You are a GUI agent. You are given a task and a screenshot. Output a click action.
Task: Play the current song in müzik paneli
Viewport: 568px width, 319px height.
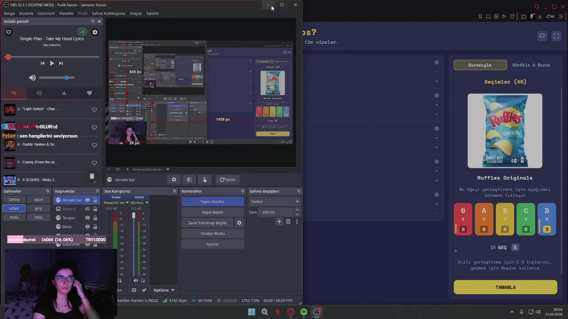[52, 63]
